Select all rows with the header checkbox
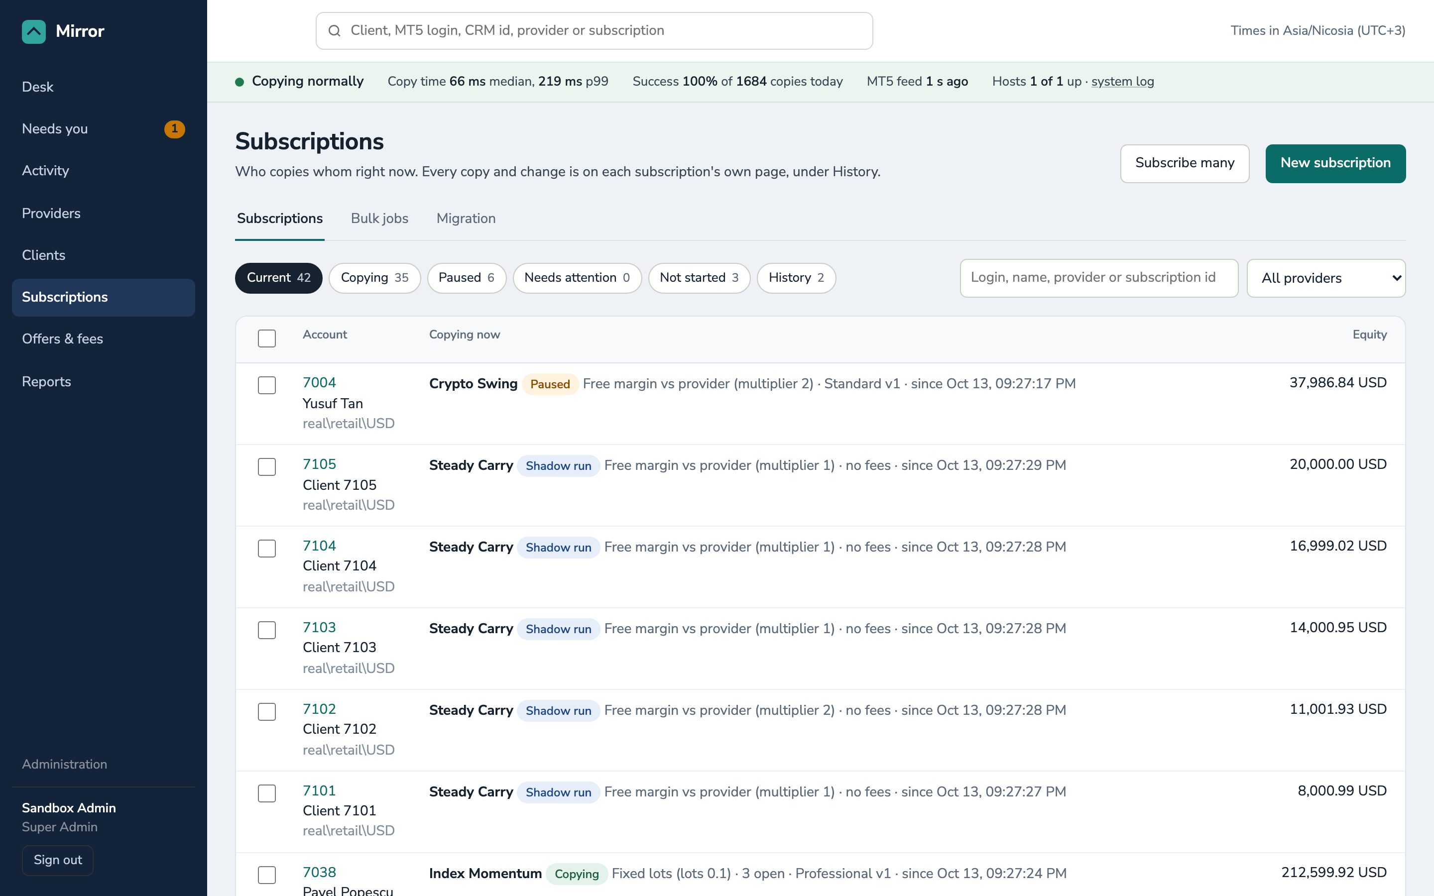 click(267, 338)
